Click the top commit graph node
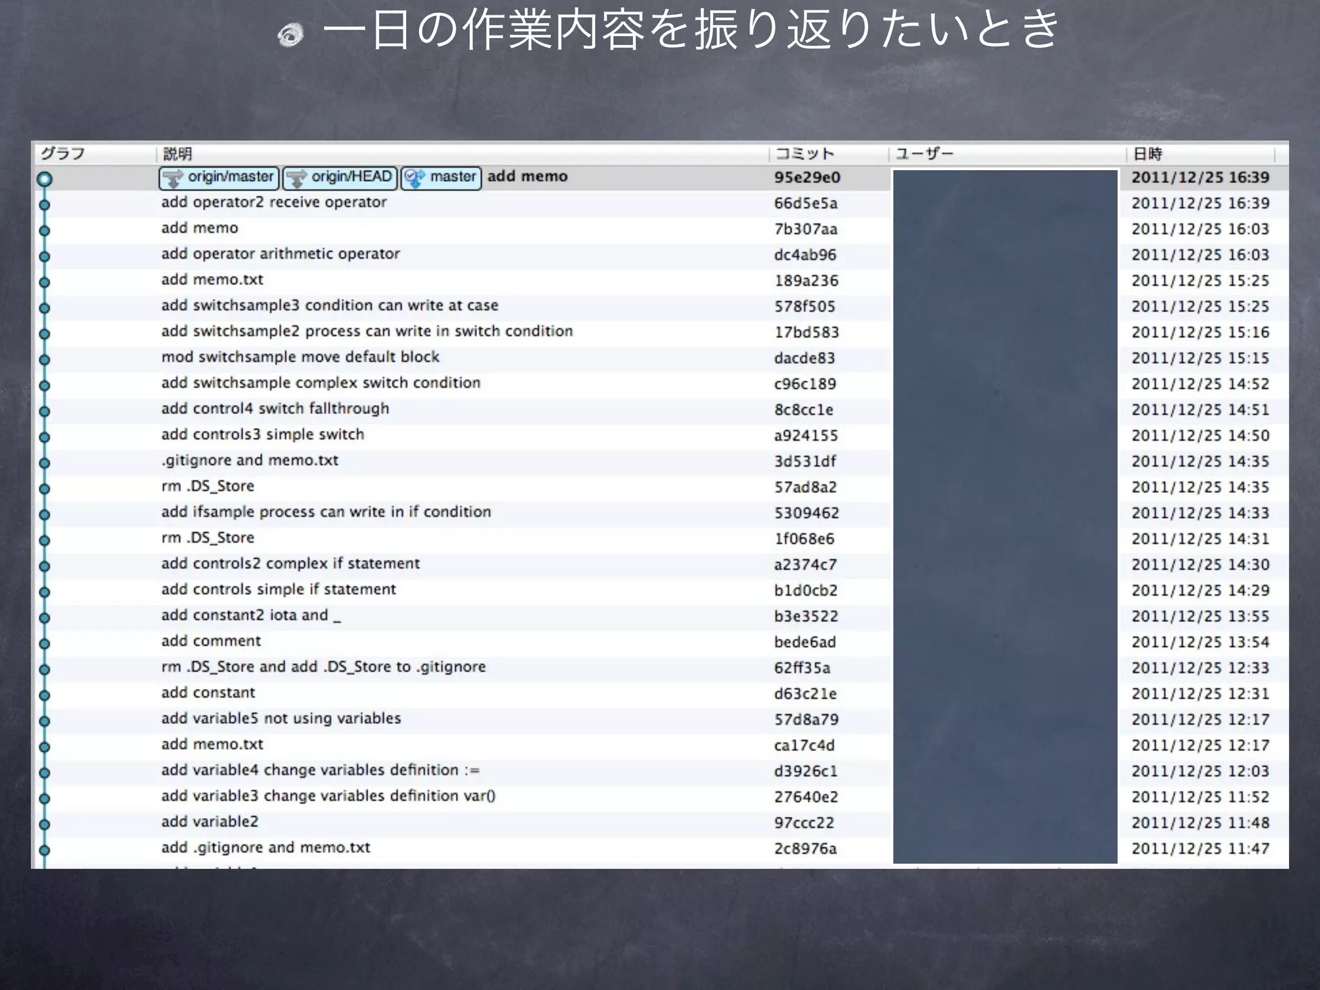The image size is (1320, 990). click(x=44, y=179)
